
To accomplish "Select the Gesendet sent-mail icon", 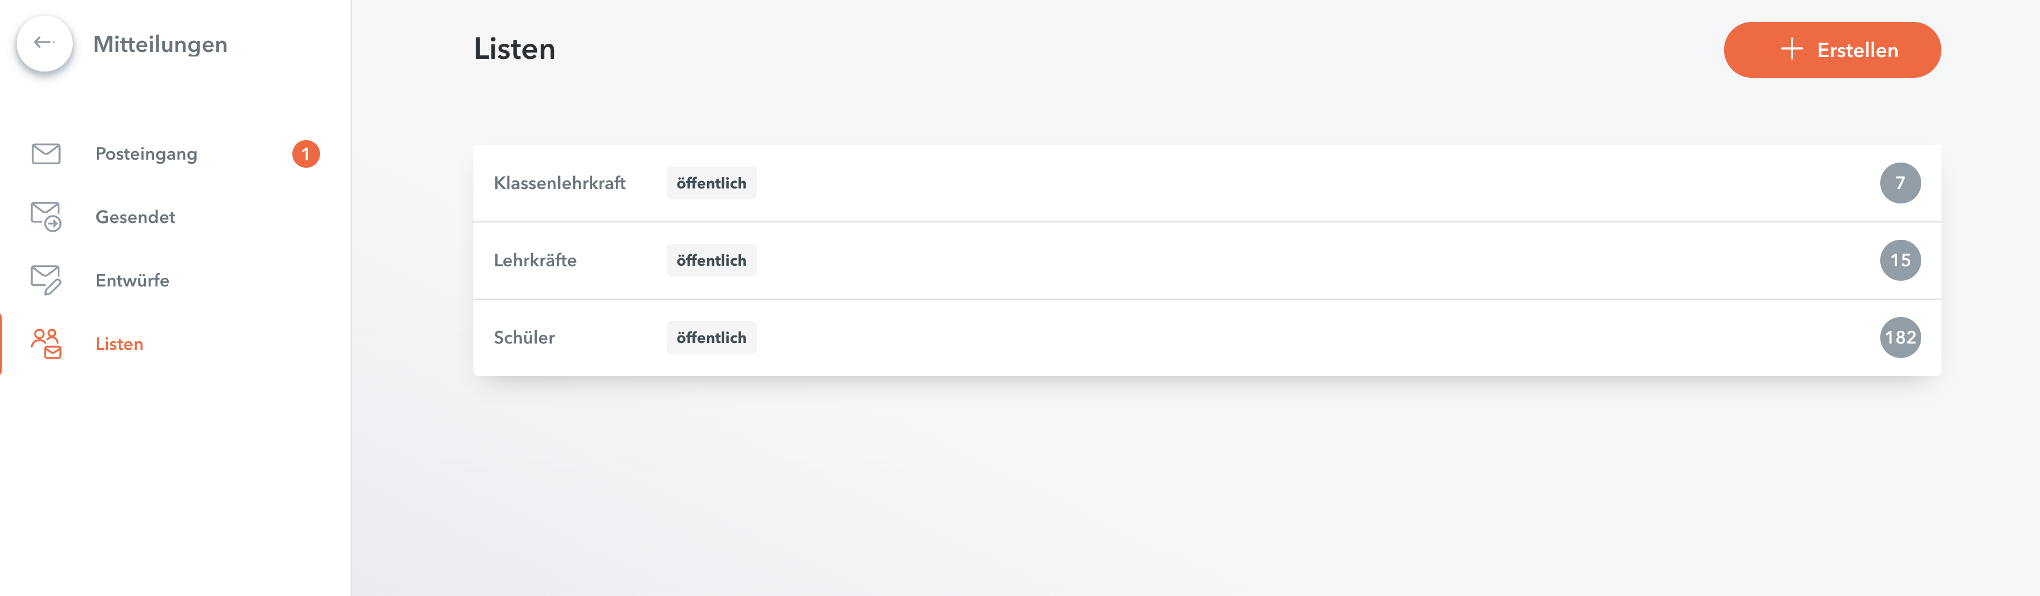I will coord(46,217).
